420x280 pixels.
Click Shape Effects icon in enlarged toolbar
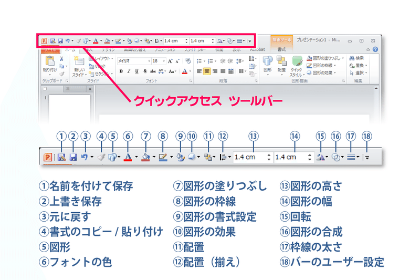tap(192, 157)
